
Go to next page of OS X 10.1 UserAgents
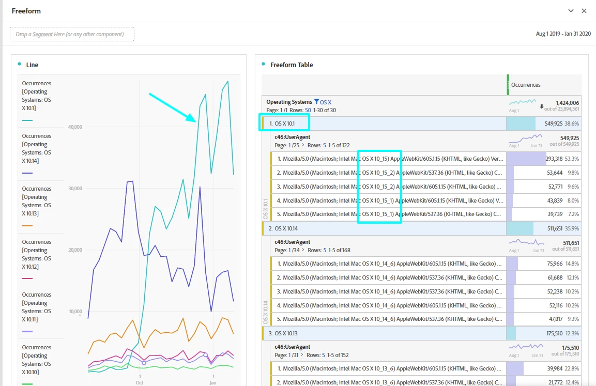(x=302, y=145)
